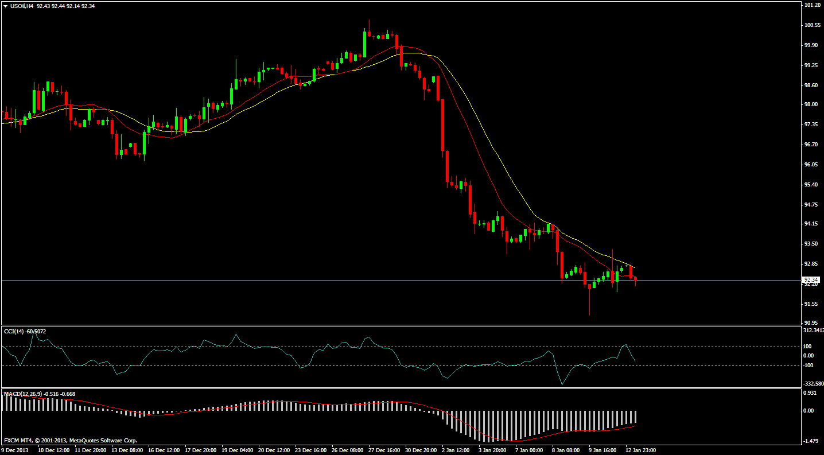The image size is (824, 455).
Task: Click the 96.05 price axis label
Action: pyautogui.click(x=811, y=164)
